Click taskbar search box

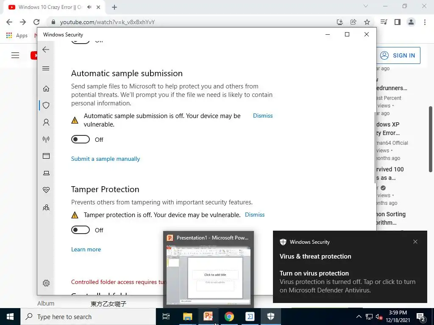88,317
